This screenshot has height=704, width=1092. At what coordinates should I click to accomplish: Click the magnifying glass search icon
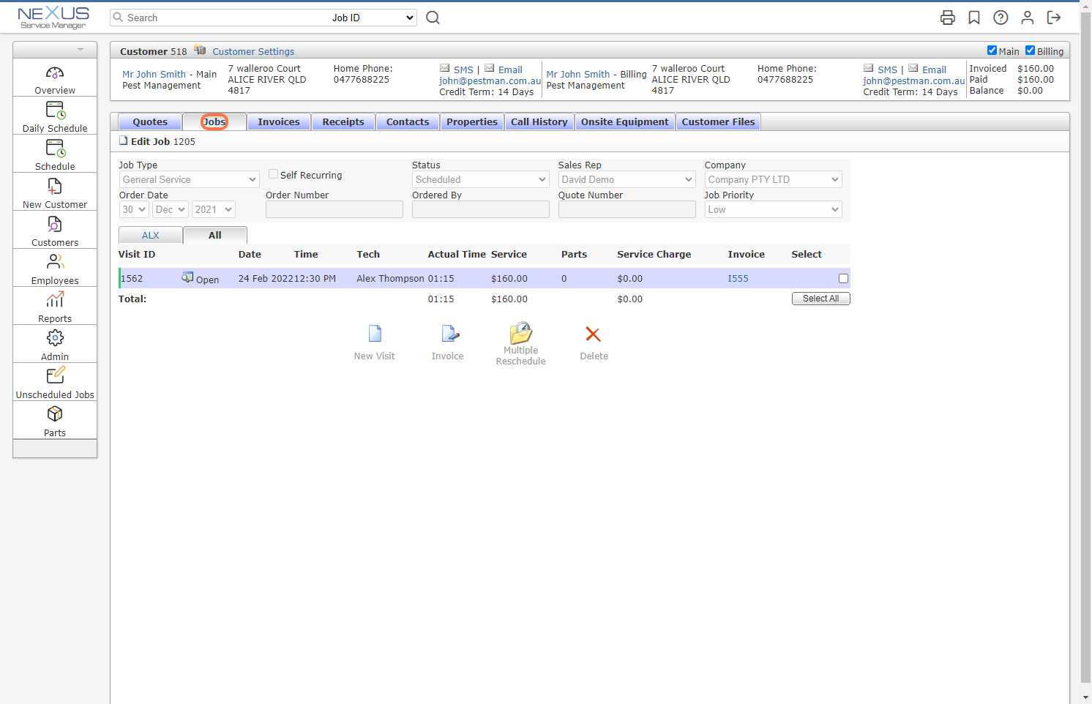[432, 17]
